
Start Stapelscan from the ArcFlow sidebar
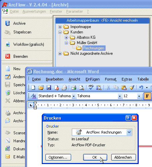(18, 32)
